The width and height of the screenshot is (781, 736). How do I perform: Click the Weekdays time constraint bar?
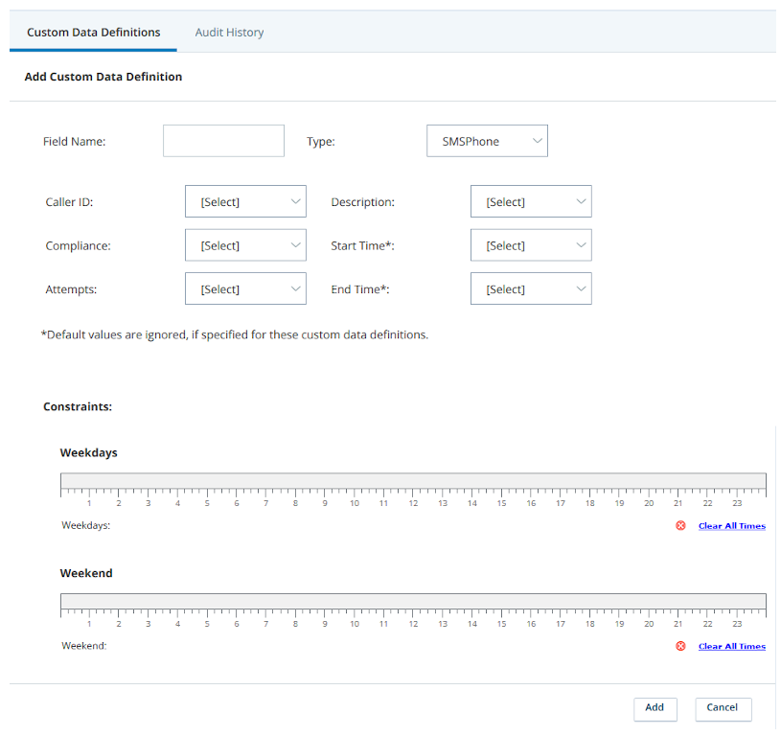pos(413,480)
